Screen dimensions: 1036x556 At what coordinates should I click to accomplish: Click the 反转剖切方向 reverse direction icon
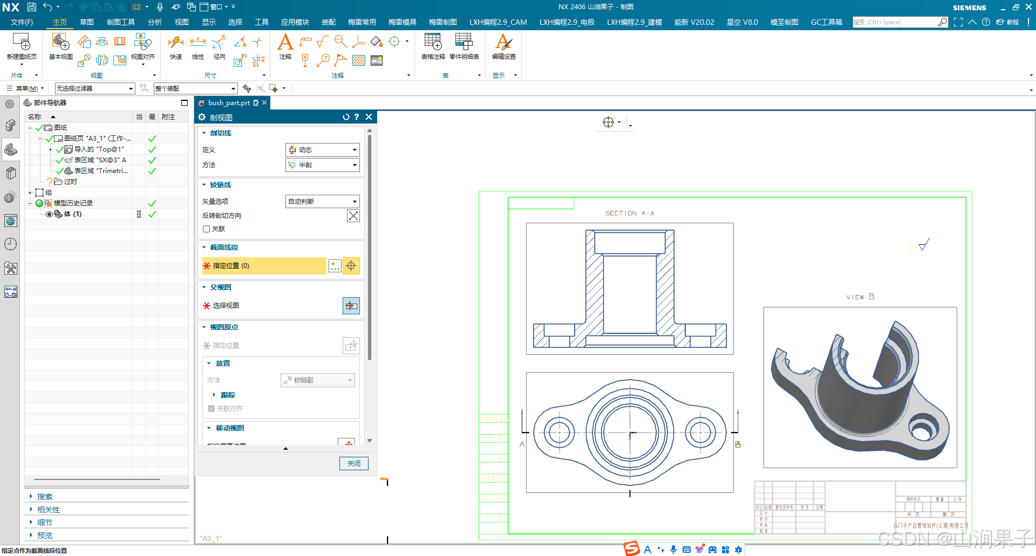click(353, 216)
